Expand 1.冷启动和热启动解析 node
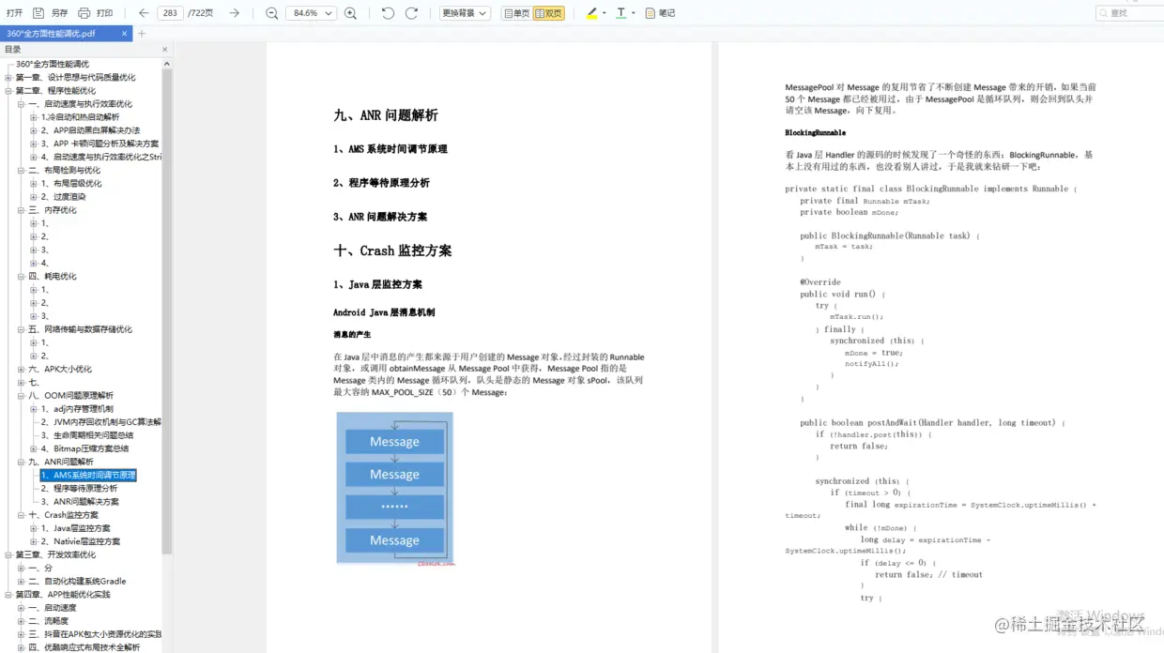 (33, 117)
